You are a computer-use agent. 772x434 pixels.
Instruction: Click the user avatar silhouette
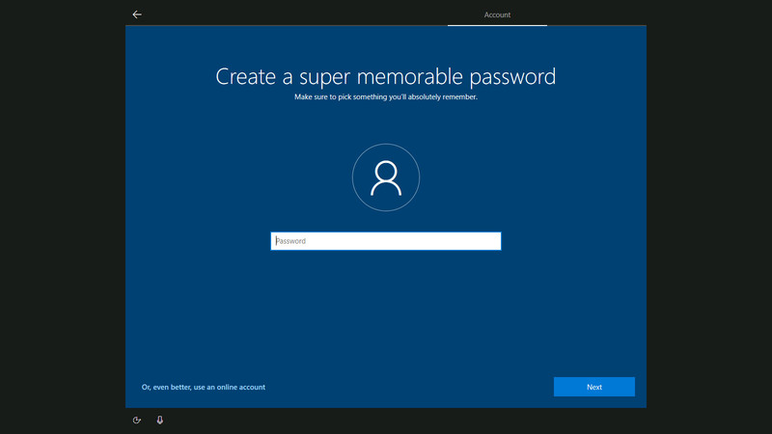pyautogui.click(x=386, y=177)
